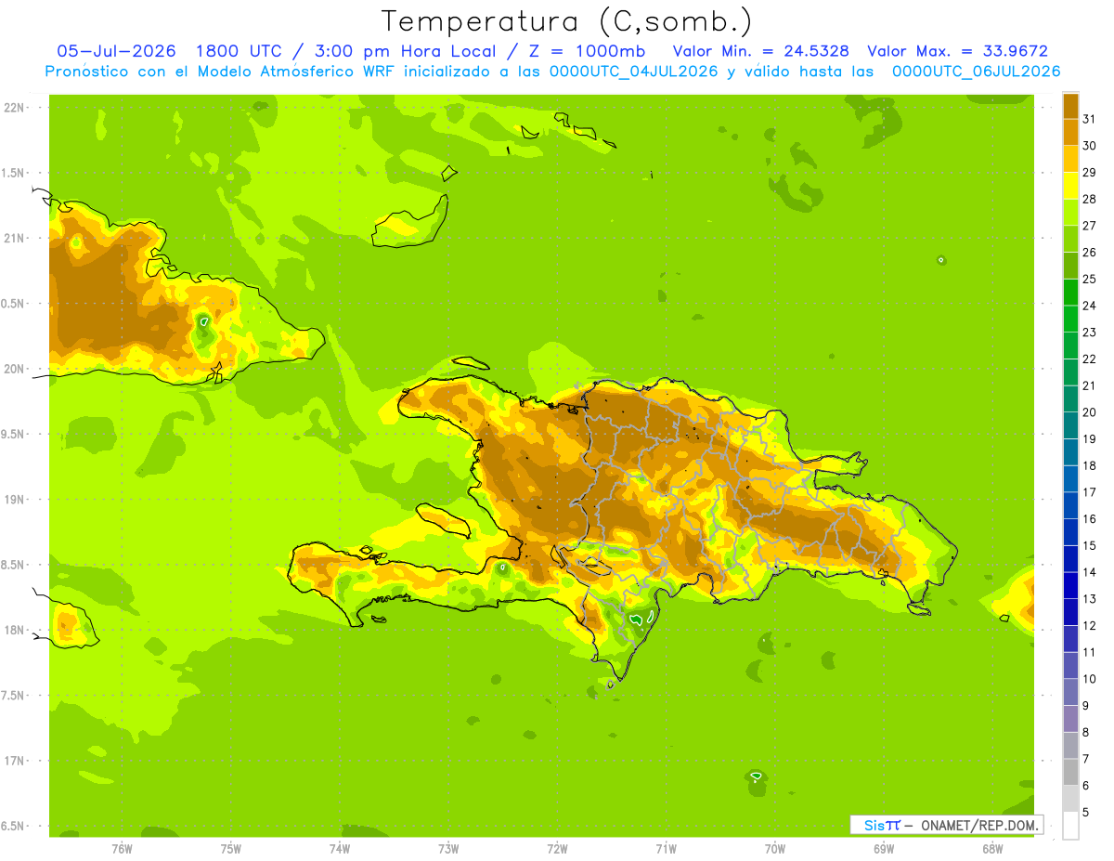Click the '69W' longitude axis label
This screenshot has height=861, width=1114.
pos(884,849)
